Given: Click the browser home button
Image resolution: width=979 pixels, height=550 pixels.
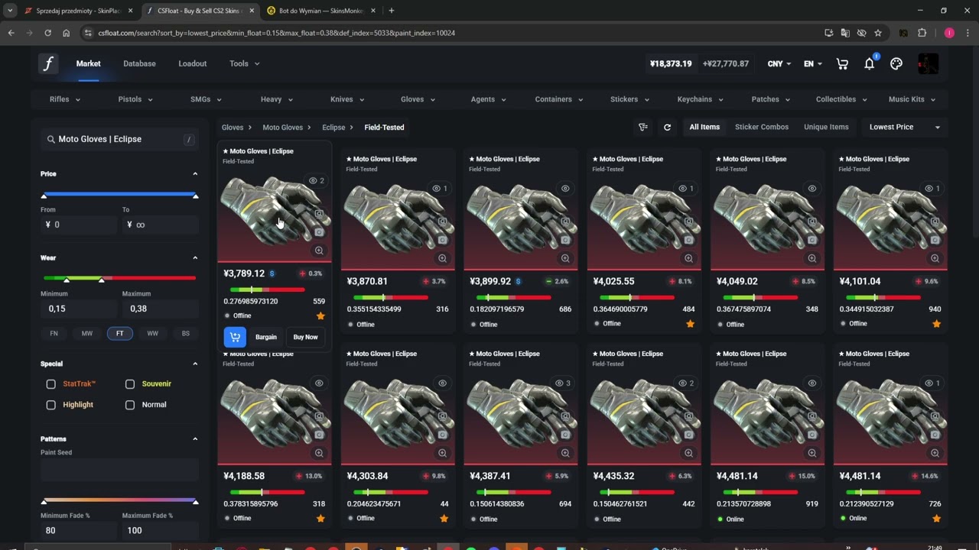Looking at the screenshot, I should (67, 33).
